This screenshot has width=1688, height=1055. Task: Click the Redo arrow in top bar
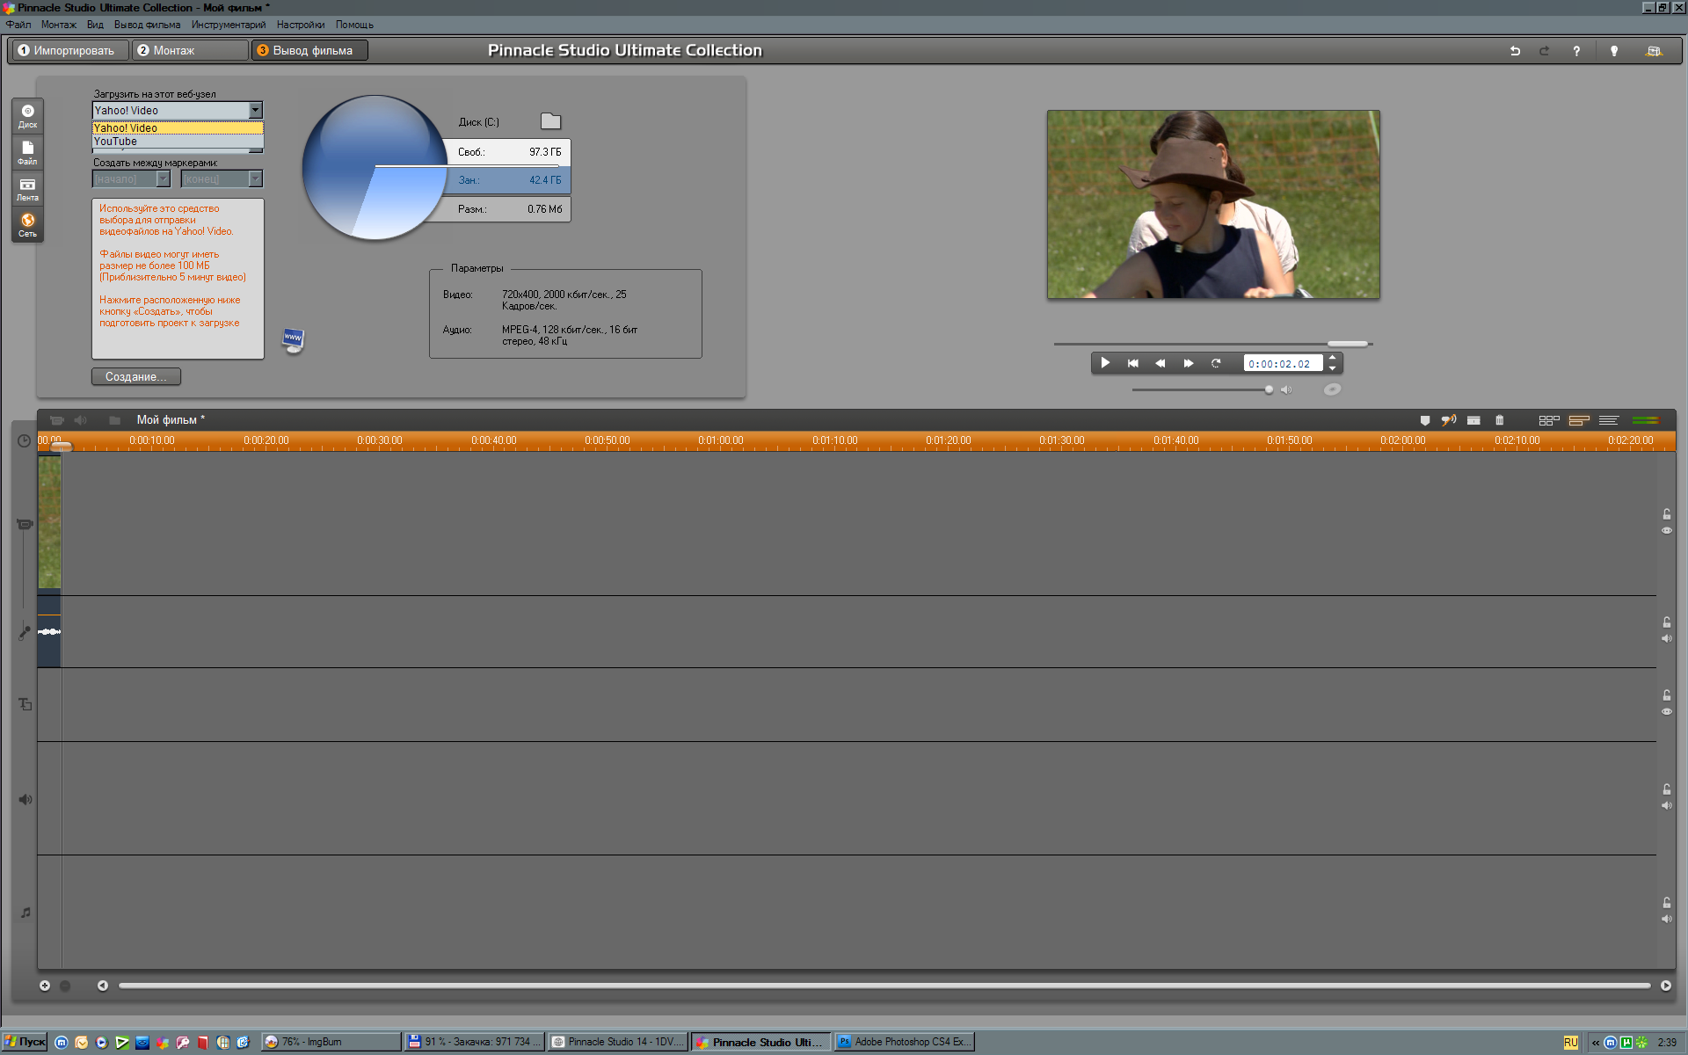pyautogui.click(x=1544, y=51)
